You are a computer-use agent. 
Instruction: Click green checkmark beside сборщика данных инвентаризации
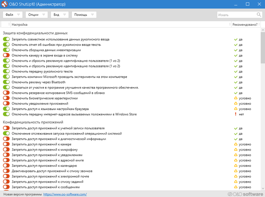click(x=235, y=50)
